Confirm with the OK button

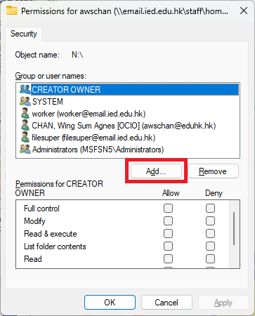(110, 303)
